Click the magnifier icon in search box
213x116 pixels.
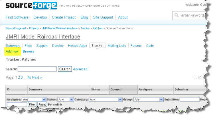[177, 15]
